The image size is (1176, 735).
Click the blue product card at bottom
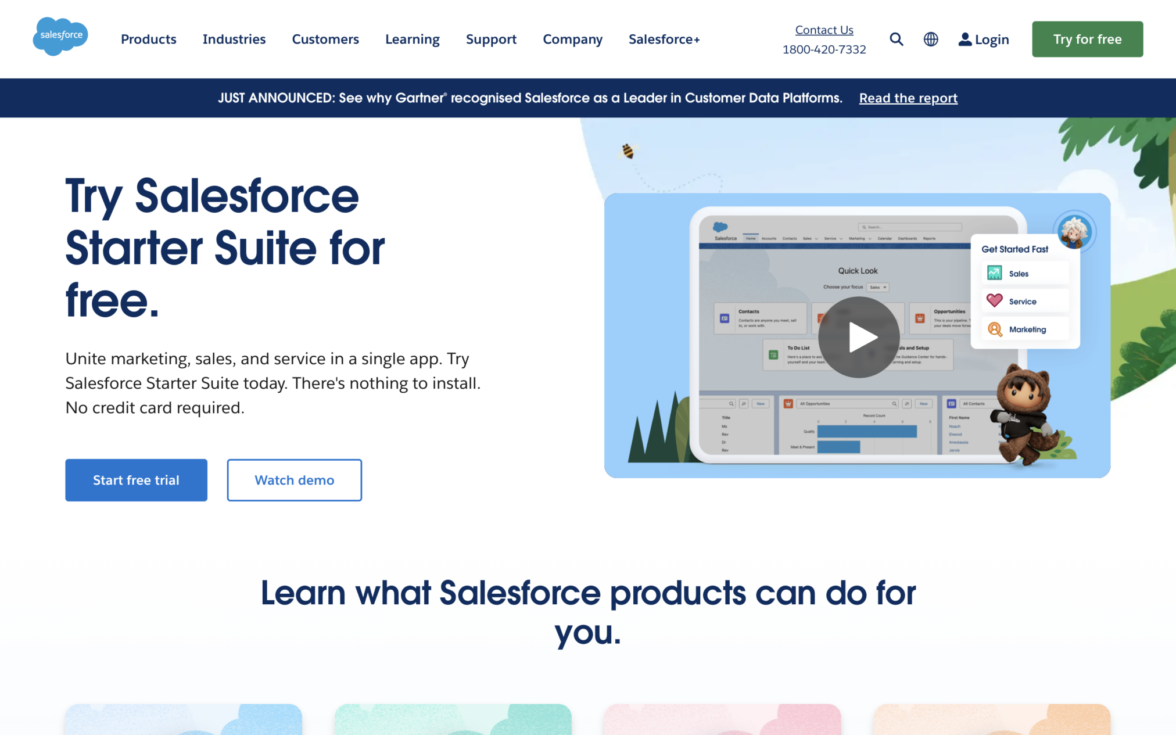[184, 719]
